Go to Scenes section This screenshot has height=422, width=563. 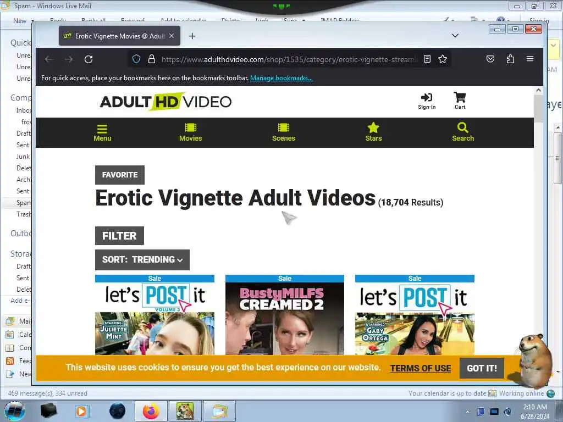pos(284,132)
